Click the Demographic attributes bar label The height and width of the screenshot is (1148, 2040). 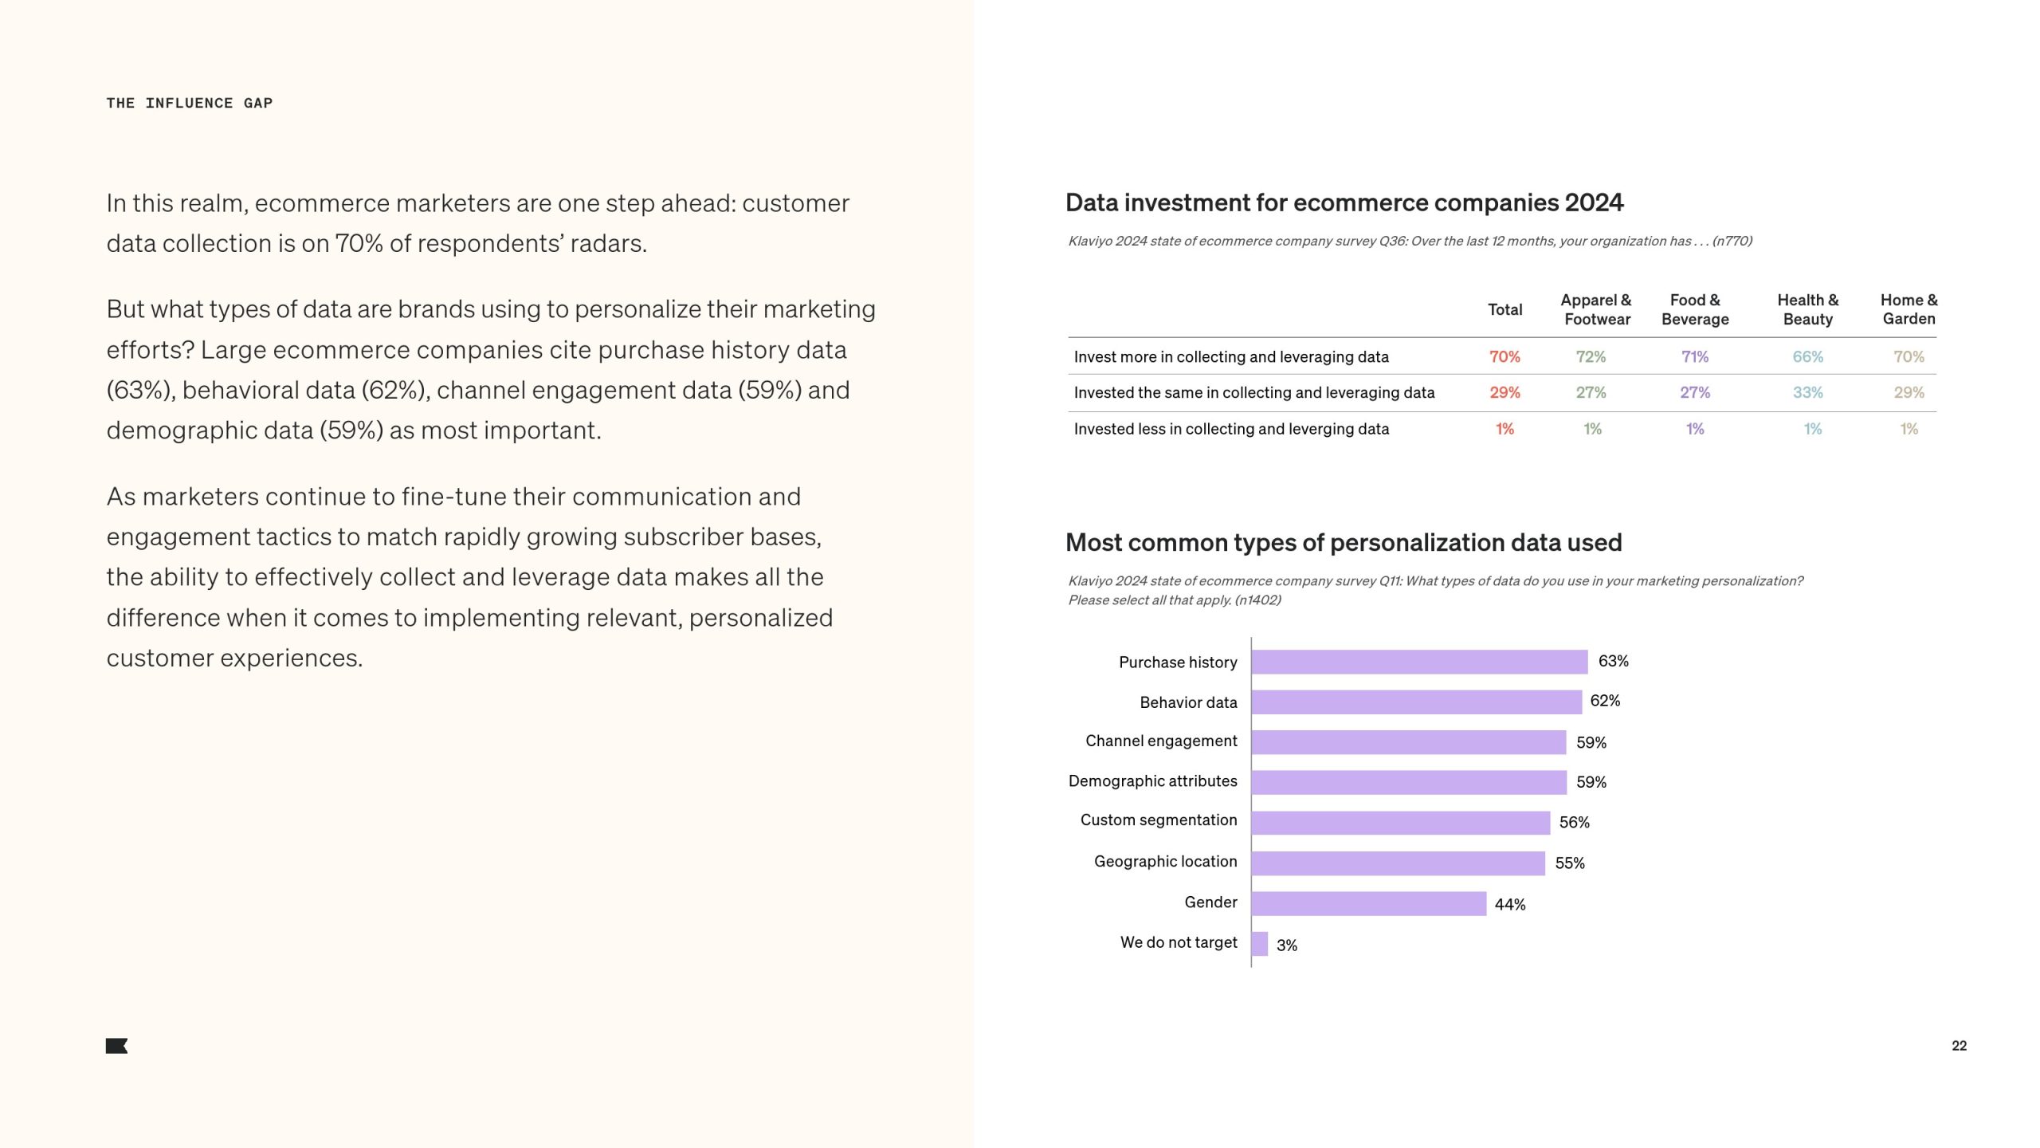1152,781
